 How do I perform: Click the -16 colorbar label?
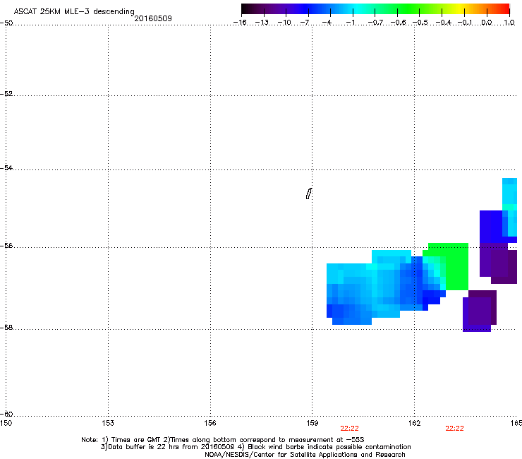240,23
